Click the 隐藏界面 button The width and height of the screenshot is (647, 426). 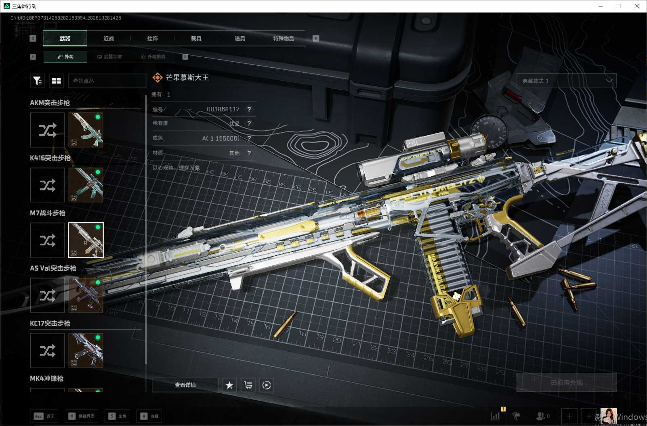(81, 416)
